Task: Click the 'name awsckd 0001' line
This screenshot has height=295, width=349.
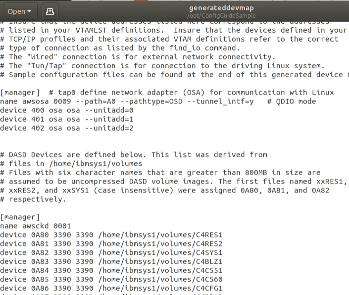Action: pos(32,226)
